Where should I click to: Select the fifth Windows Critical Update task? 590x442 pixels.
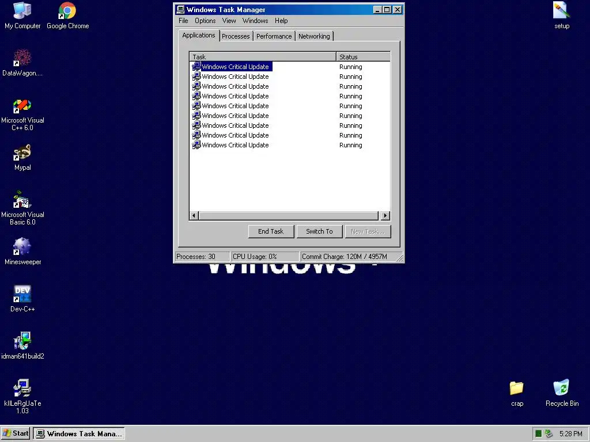(290, 106)
